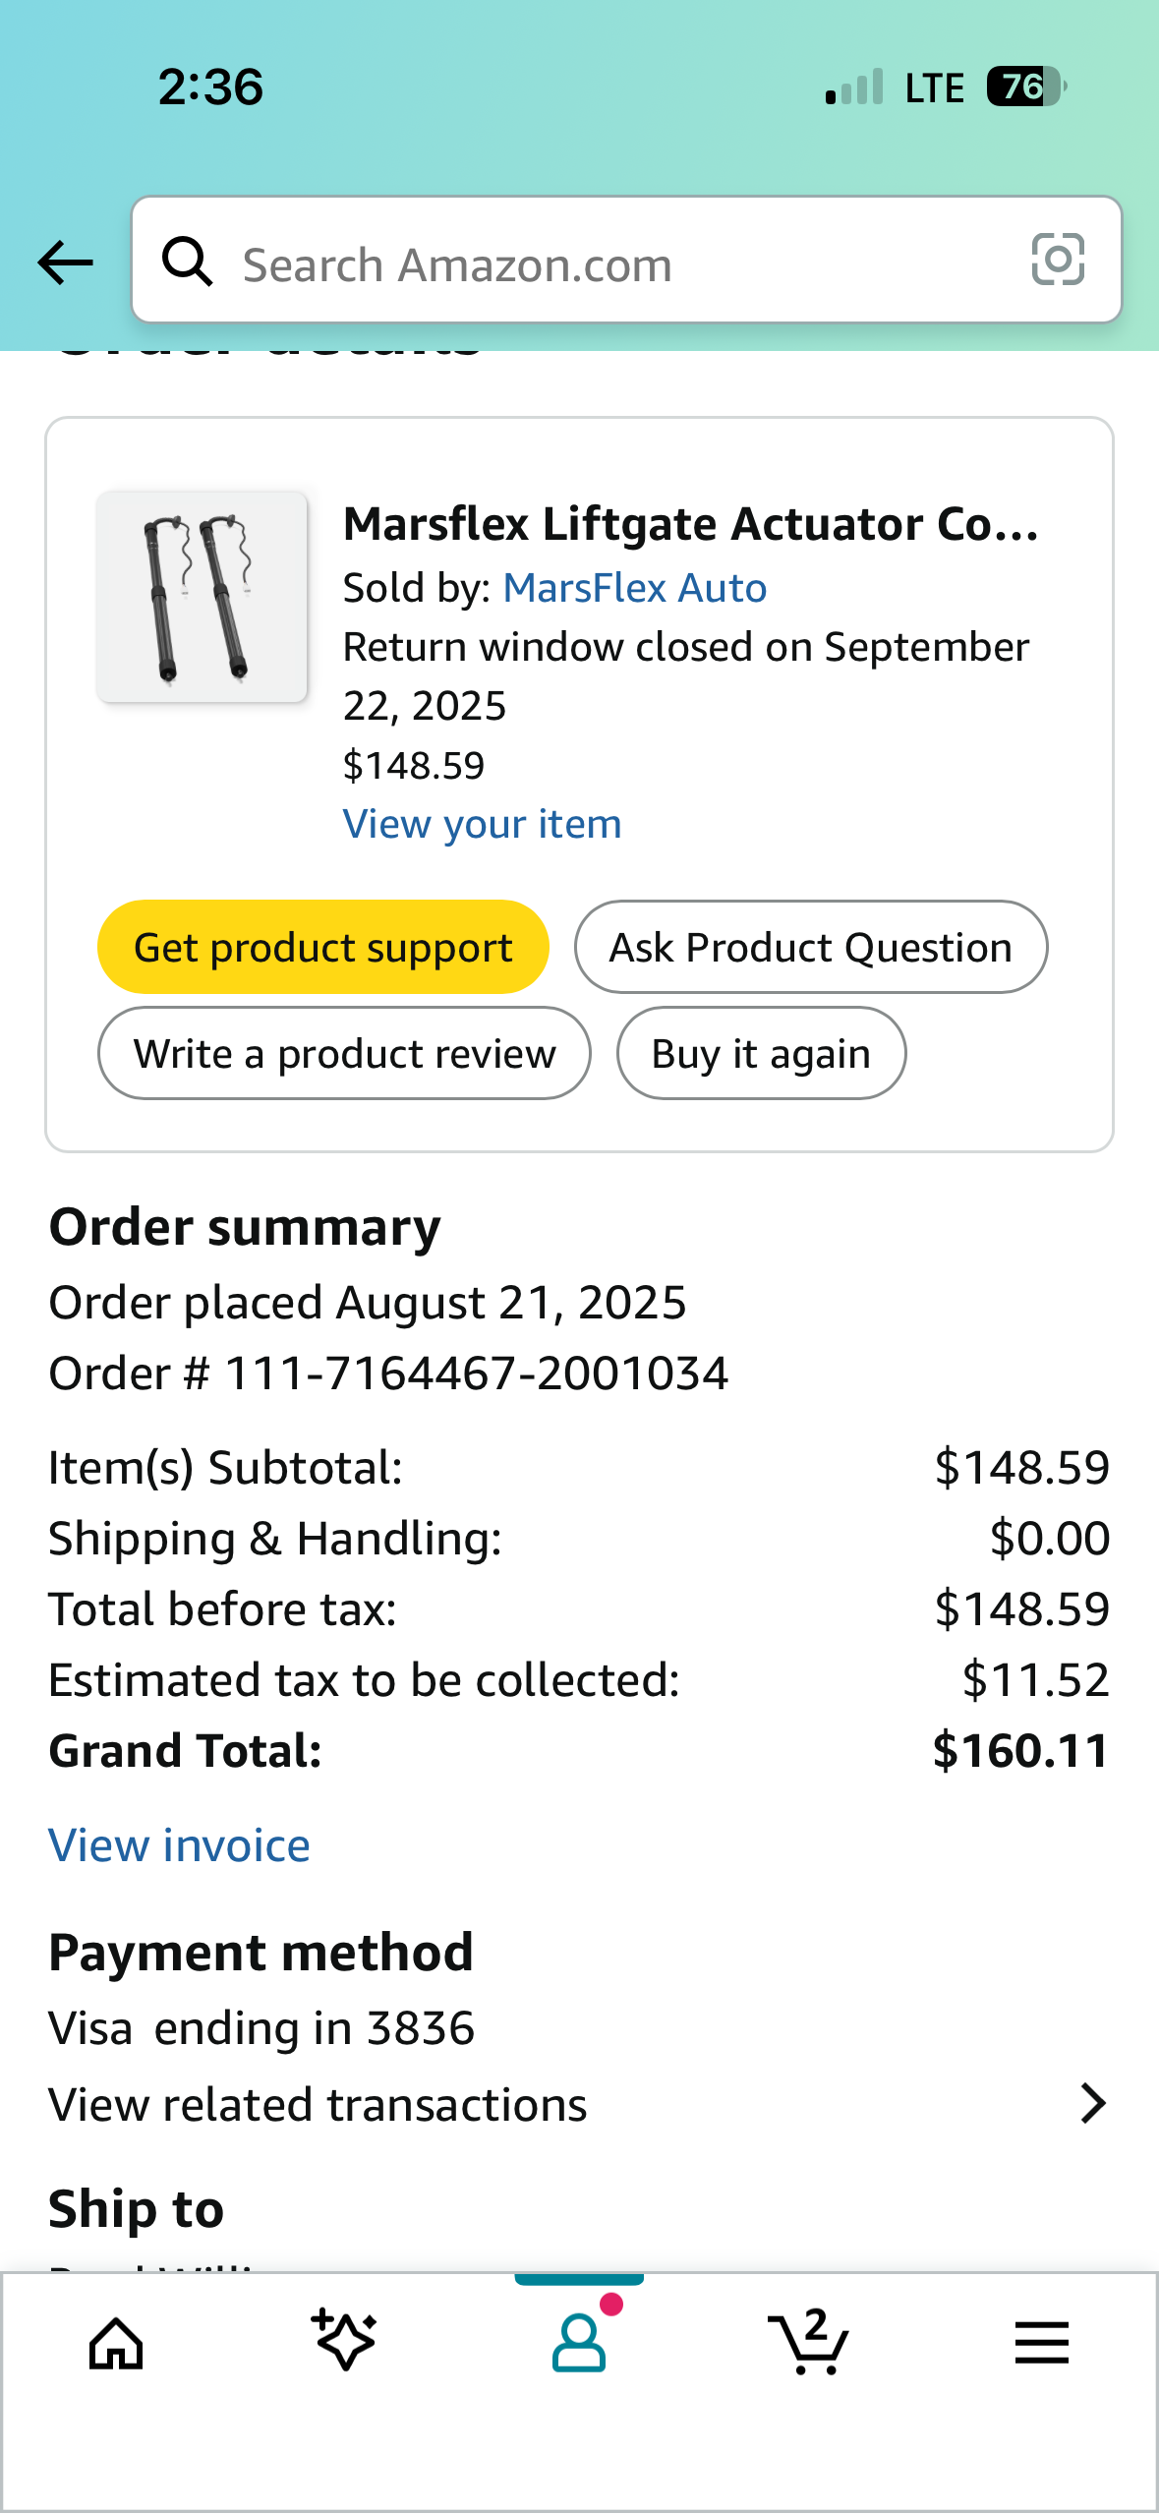Tap the View related transactions row
Viewport: 1159px width, 2513px height.
(318, 2105)
